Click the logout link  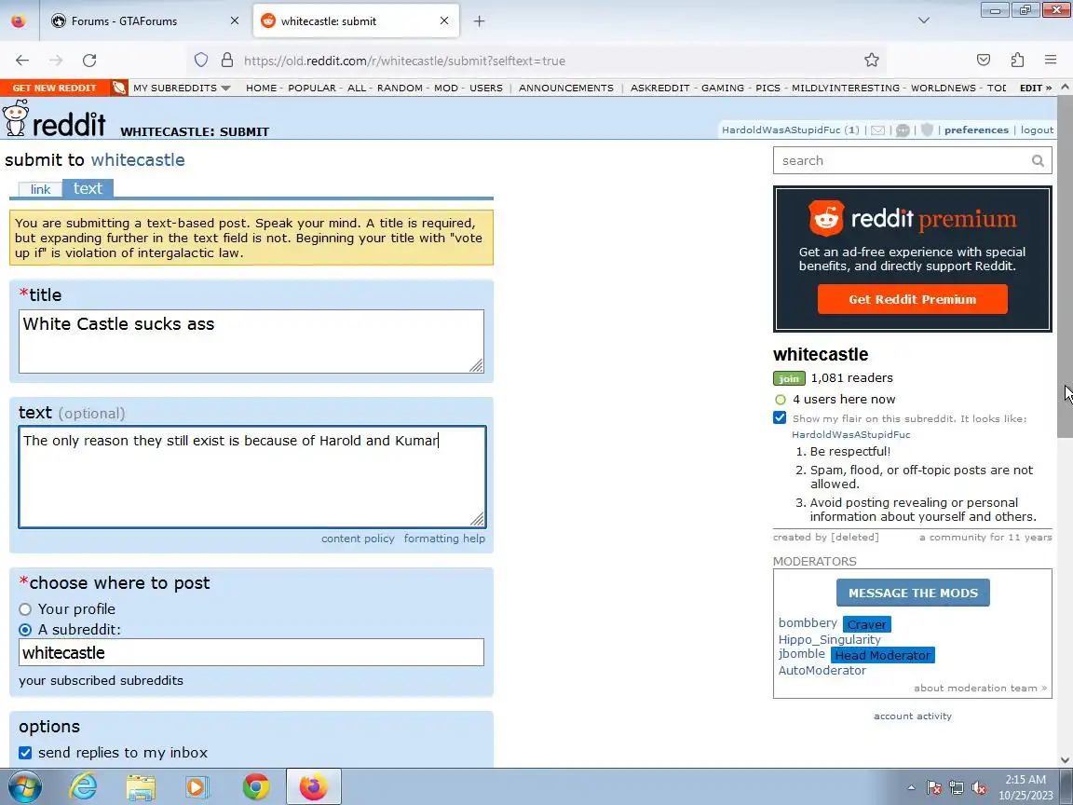[1037, 130]
